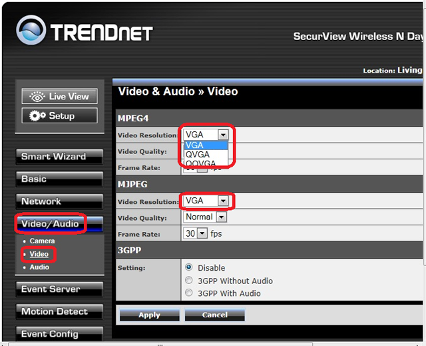Image resolution: width=426 pixels, height=346 pixels.
Task: Click the Cancel button
Action: pyautogui.click(x=214, y=315)
